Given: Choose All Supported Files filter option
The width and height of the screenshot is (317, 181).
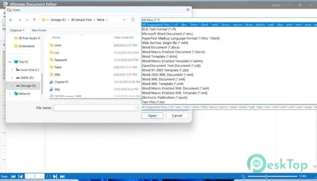Looking at the screenshot, I should click(x=229, y=24).
